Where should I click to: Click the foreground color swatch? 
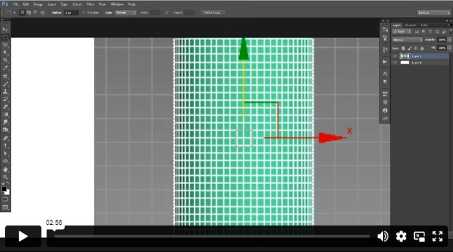[x=4, y=189]
